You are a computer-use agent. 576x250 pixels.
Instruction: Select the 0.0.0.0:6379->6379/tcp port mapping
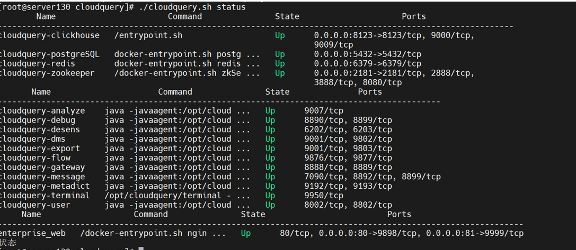367,64
